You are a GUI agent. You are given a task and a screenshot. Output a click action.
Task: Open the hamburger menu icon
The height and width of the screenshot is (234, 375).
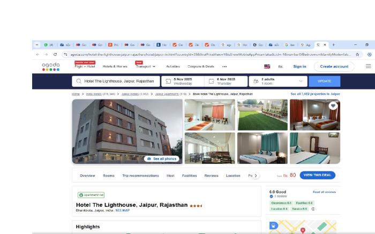click(368, 66)
